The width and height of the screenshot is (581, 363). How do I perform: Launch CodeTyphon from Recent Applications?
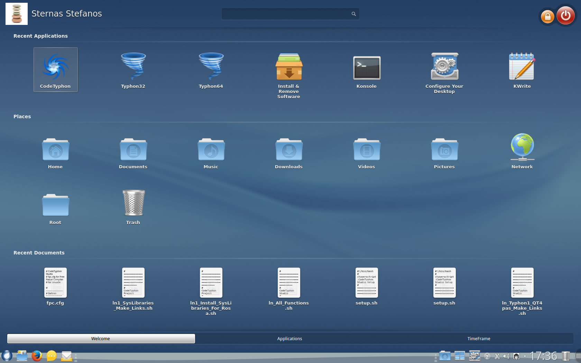pos(55,70)
